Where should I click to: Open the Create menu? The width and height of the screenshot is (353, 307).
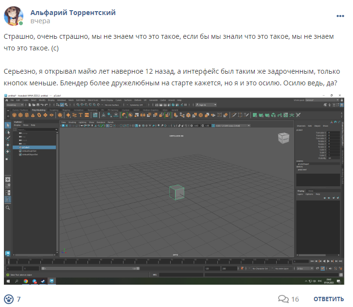tap(25, 100)
